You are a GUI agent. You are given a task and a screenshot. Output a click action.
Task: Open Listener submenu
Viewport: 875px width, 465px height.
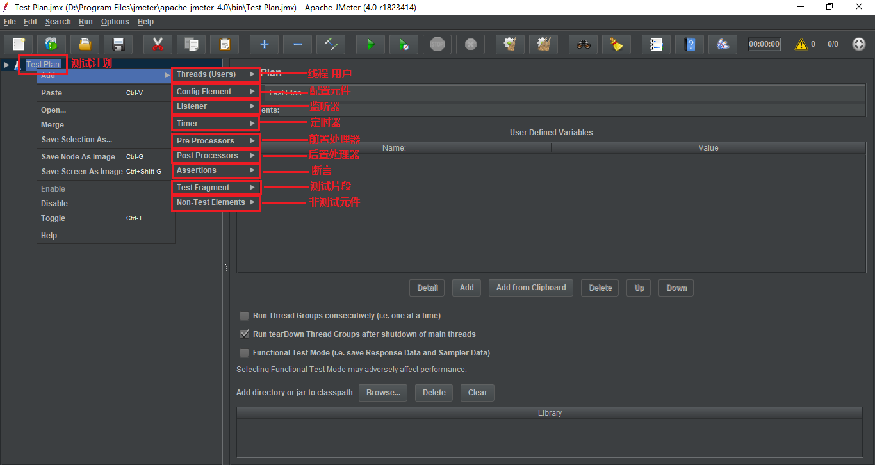pyautogui.click(x=217, y=106)
